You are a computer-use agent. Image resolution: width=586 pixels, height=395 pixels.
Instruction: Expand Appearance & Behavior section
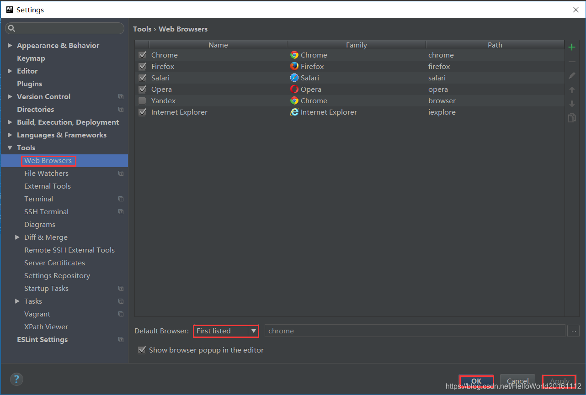point(10,46)
